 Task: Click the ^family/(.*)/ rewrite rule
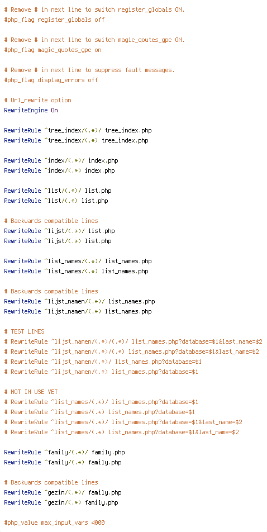(64, 452)
